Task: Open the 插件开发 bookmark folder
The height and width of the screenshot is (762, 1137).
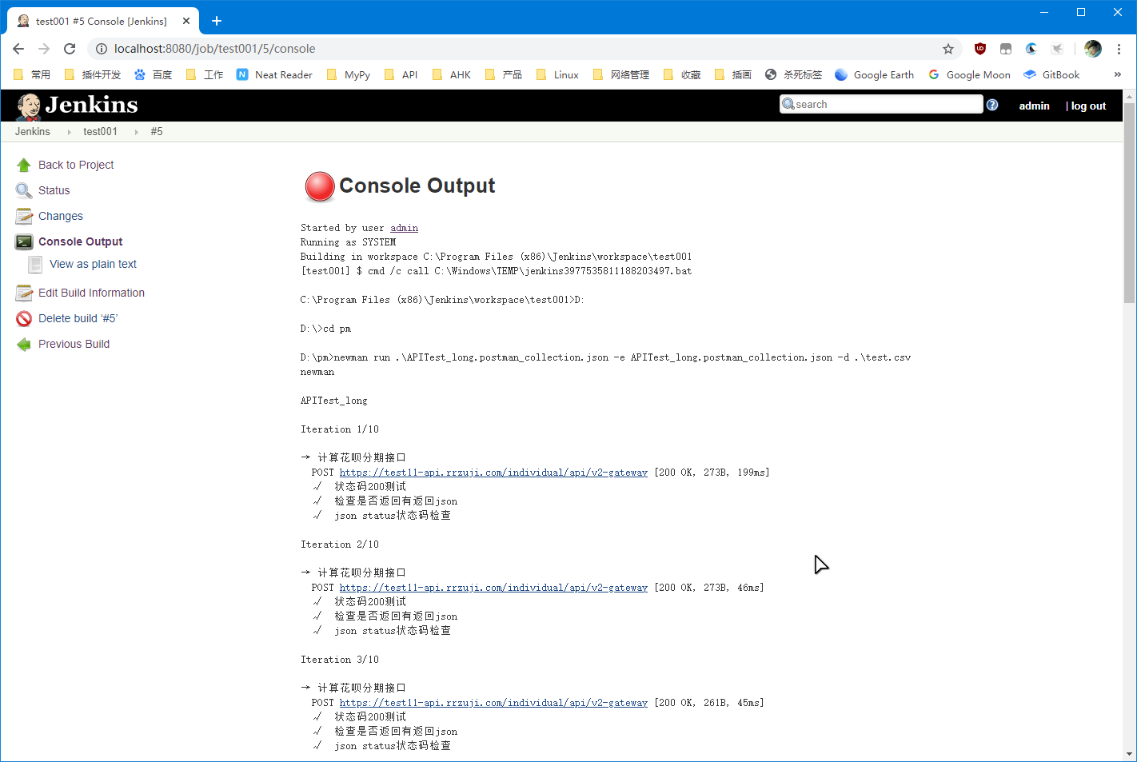Action: [x=92, y=74]
